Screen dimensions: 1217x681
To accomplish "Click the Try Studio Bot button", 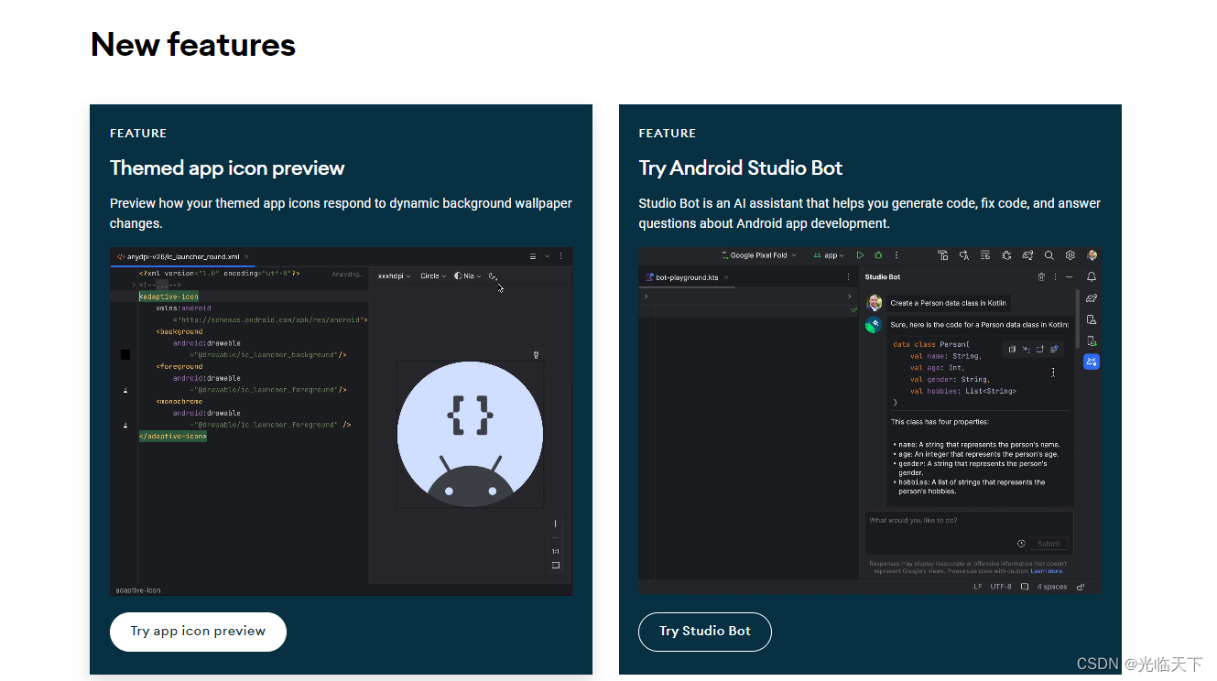I will pos(704,632).
